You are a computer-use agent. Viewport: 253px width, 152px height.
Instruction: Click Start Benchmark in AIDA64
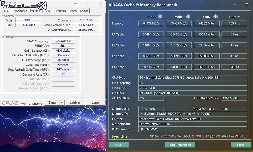[x=180, y=145]
